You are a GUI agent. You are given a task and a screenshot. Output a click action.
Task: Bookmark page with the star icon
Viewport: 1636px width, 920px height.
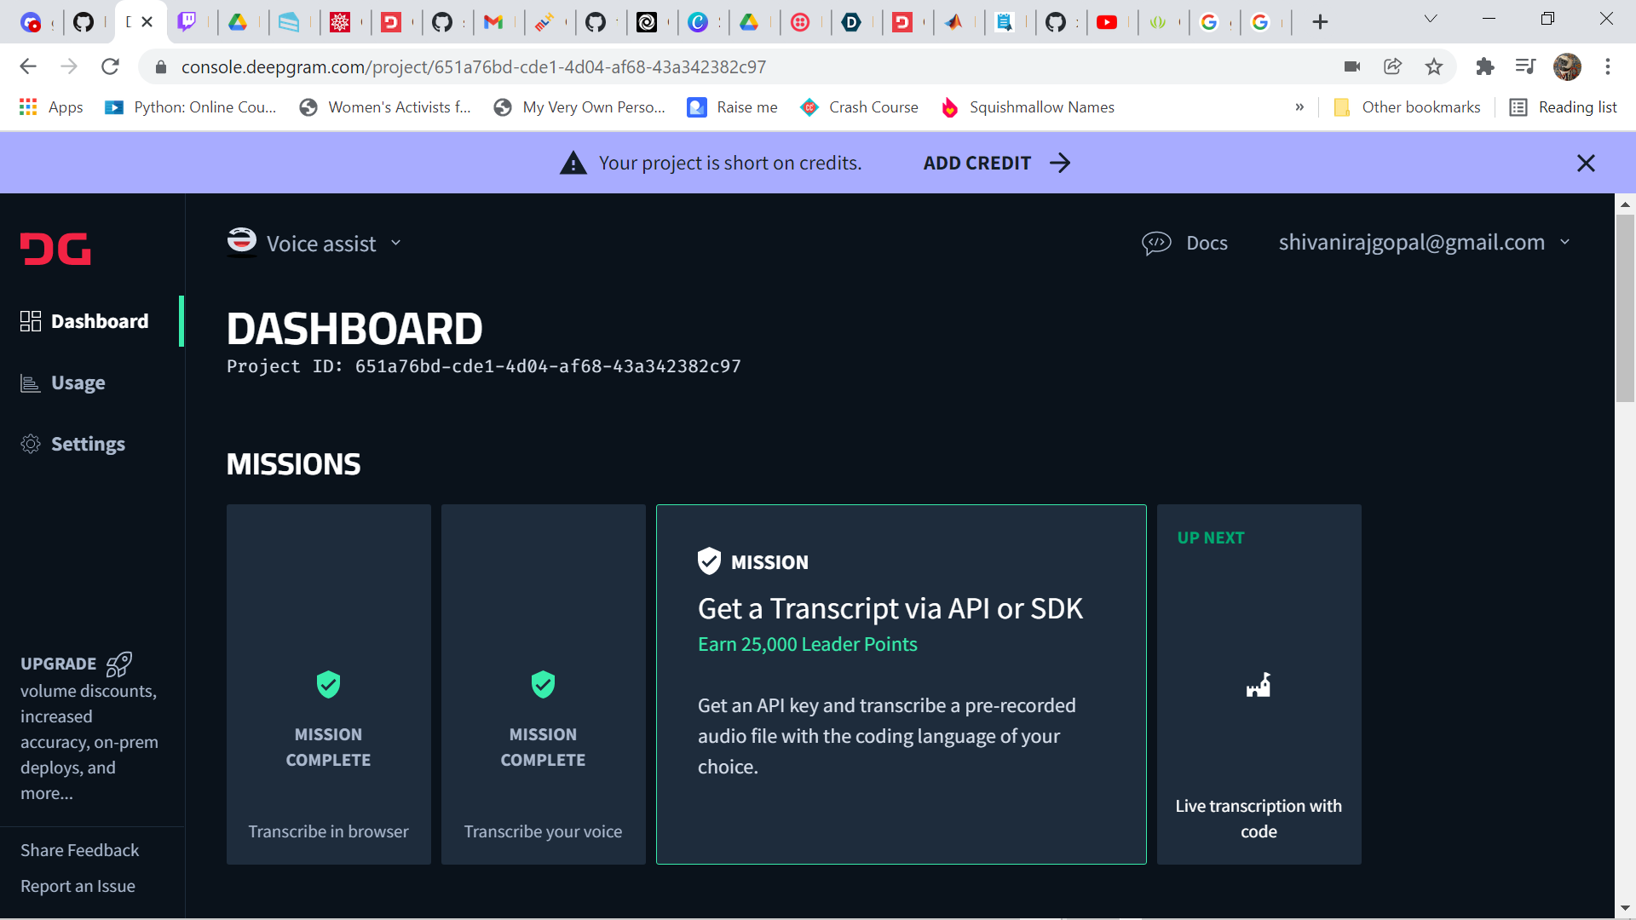pos(1434,66)
